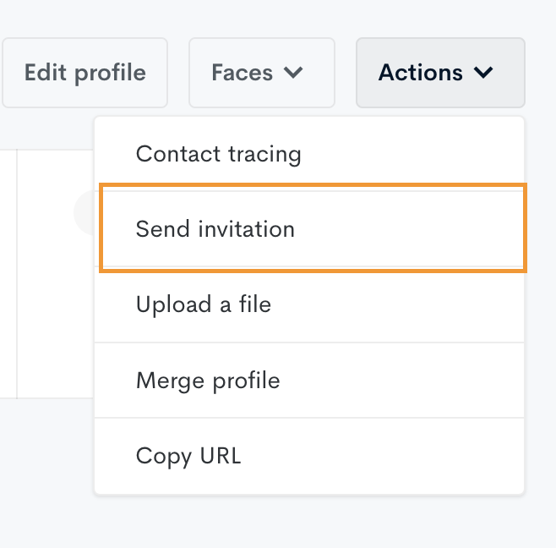Click the Edit profile button
The image size is (556, 548).
(x=84, y=73)
